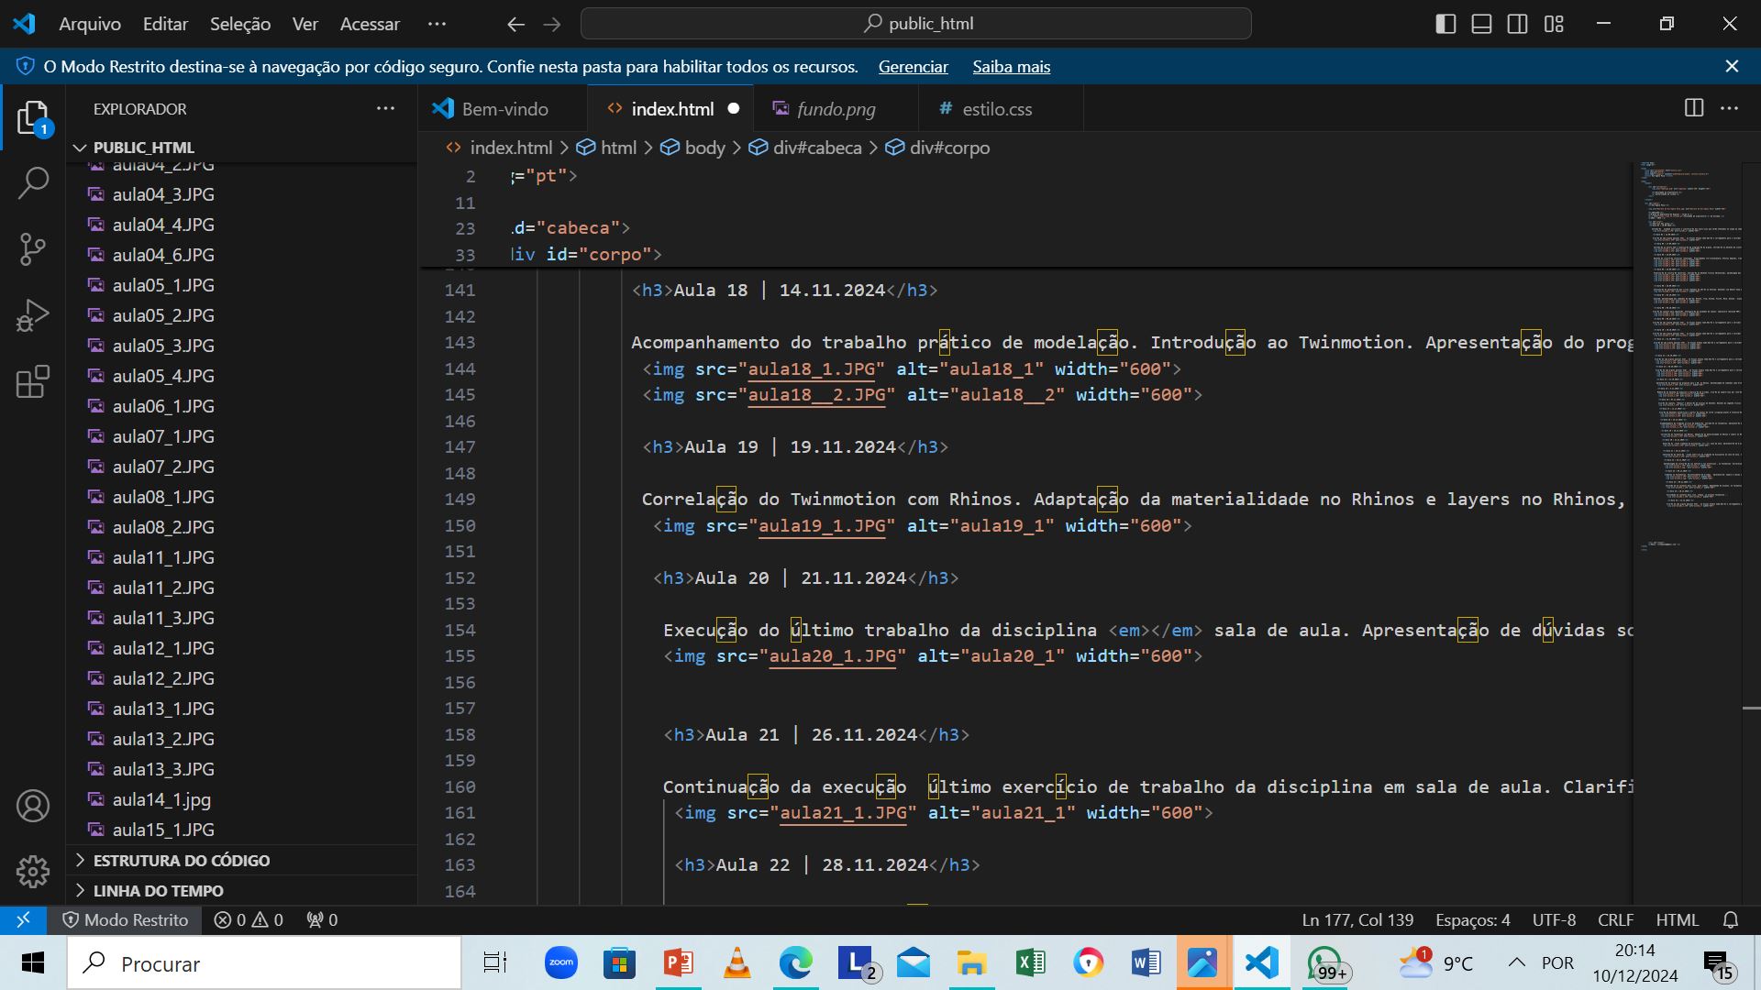Open Customize Layout options
Screen dimensions: 1761x990
[x=1554, y=24]
